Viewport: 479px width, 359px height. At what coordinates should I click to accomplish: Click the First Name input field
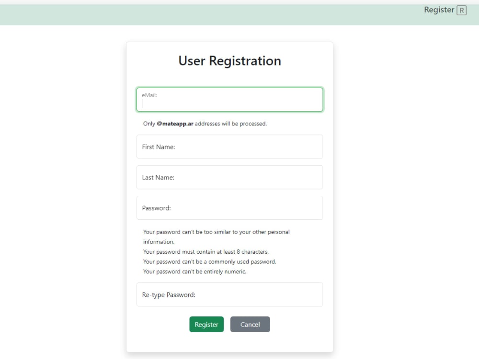tap(229, 147)
